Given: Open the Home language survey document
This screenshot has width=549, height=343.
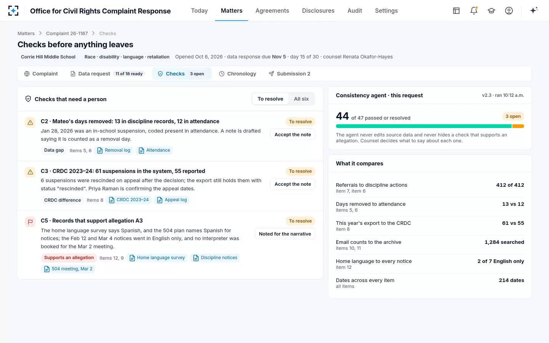Looking at the screenshot, I should (157, 258).
